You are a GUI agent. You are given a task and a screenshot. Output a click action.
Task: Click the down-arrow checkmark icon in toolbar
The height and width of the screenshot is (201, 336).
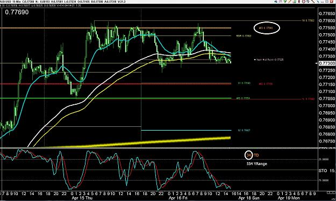(x=308, y=1)
